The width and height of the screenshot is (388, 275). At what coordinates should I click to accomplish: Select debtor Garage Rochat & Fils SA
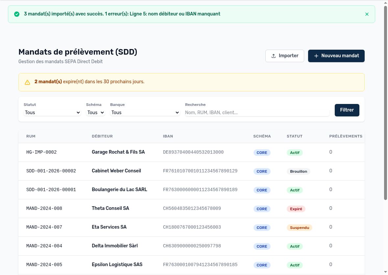[x=118, y=152]
